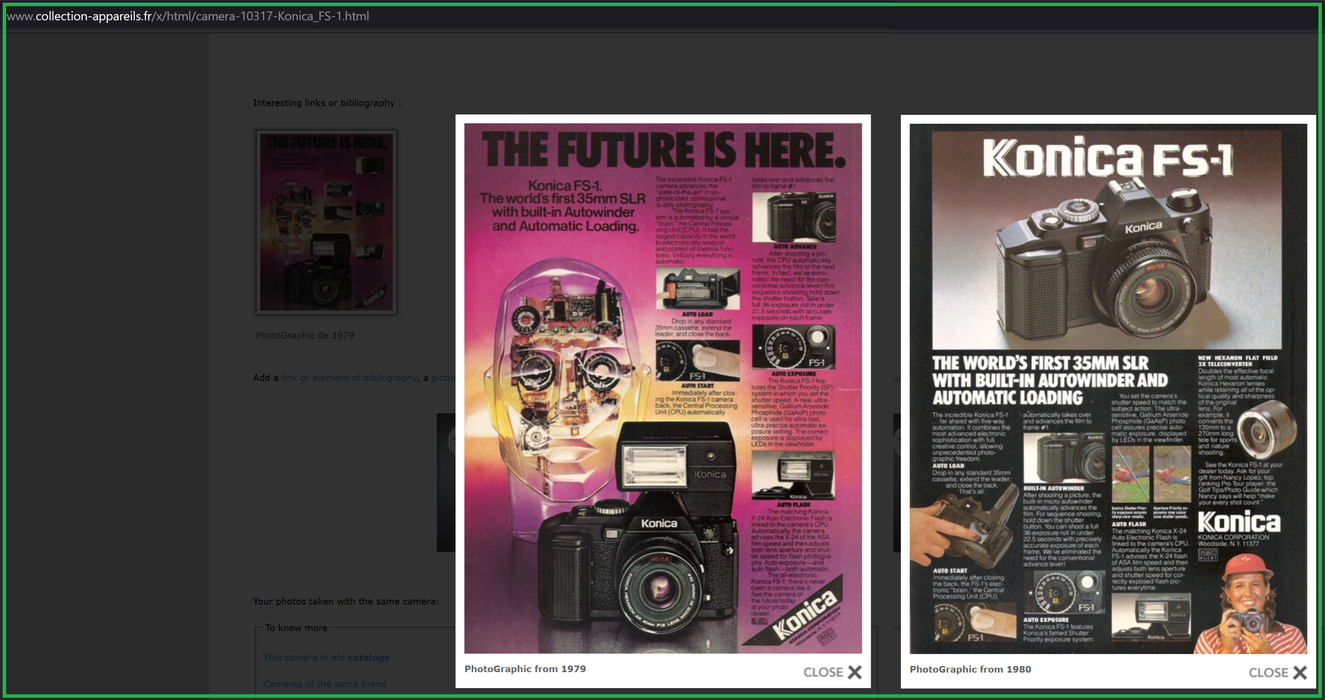Select the 'PhotoGraphic de 1979' caption text

coord(305,335)
